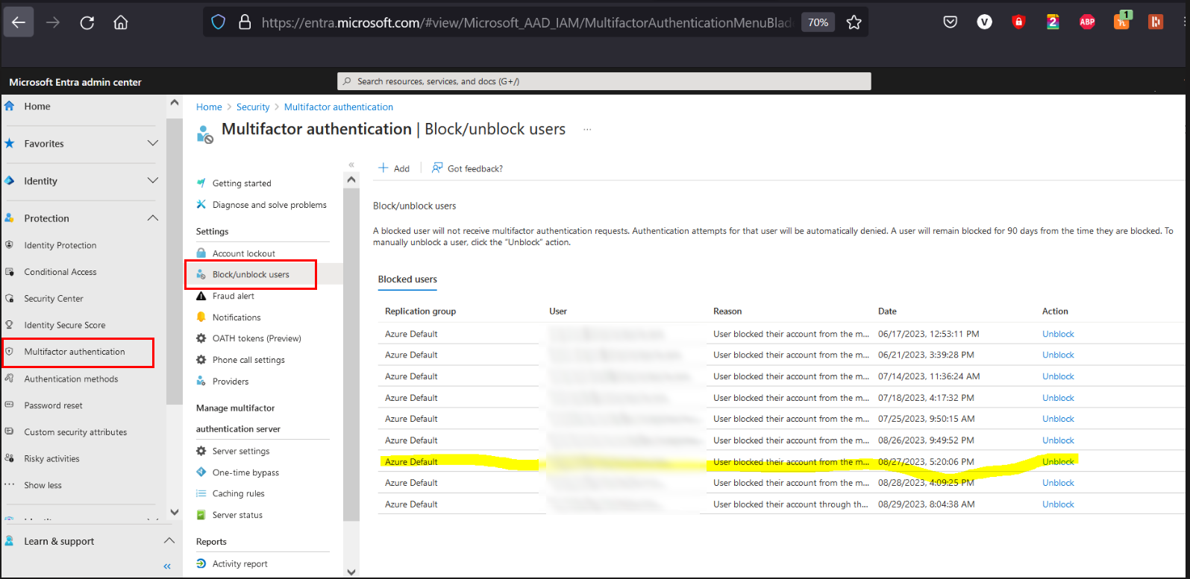The height and width of the screenshot is (579, 1190).
Task: Unblock the user blocked 08/29/2023
Action: [1058, 504]
